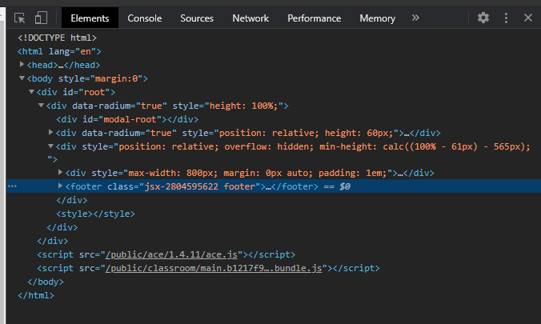Select the modal-root div node
The width and height of the screenshot is (541, 324).
(127, 119)
